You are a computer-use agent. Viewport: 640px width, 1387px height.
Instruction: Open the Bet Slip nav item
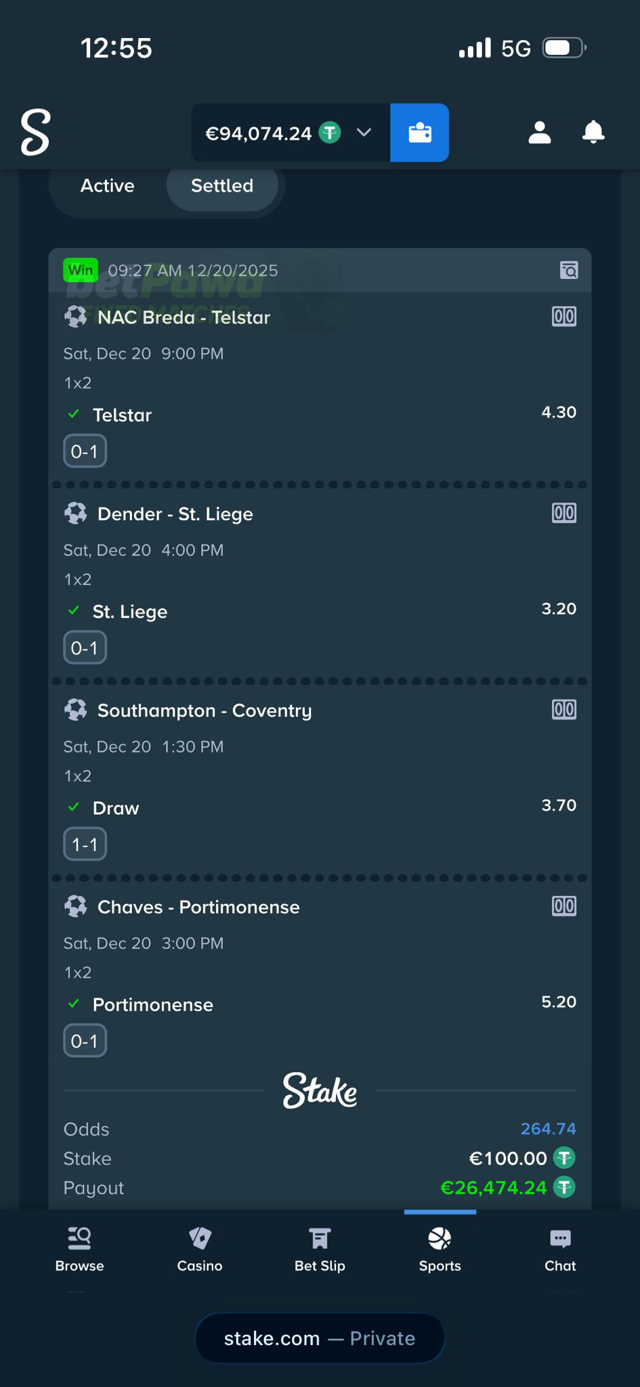pyautogui.click(x=320, y=1249)
